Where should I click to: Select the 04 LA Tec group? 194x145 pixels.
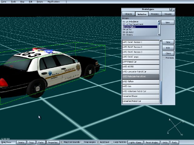[140, 30]
